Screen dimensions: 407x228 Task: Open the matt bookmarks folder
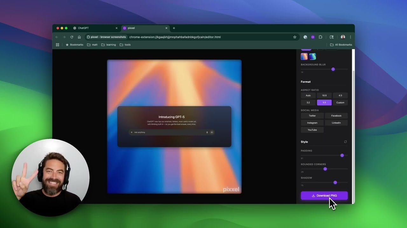pos(92,45)
